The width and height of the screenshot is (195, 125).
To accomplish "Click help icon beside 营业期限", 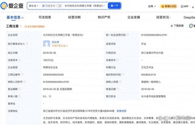I will (19, 89).
